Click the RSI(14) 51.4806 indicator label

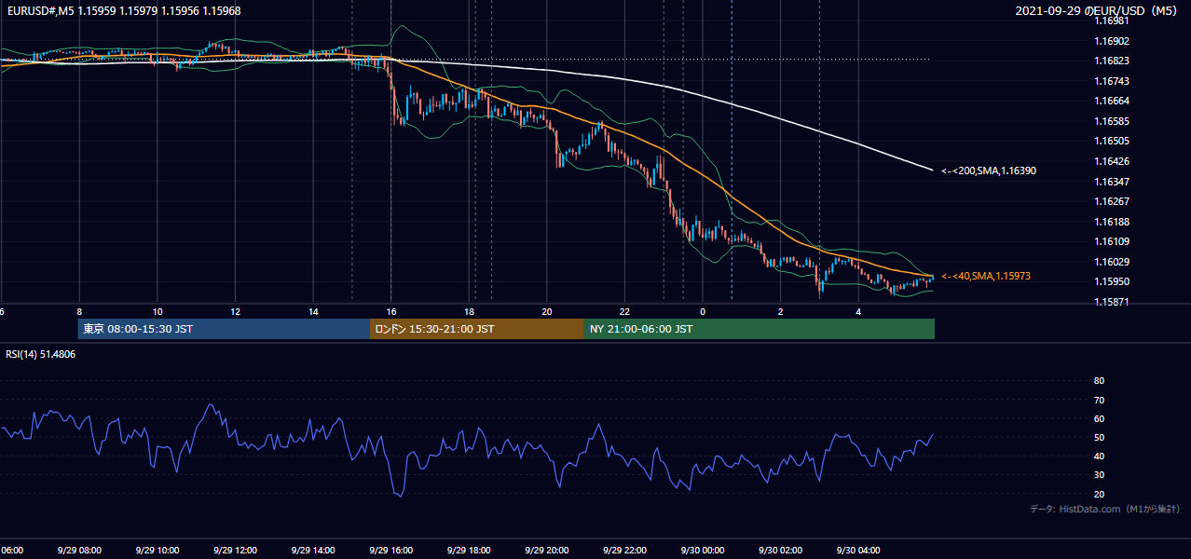(x=41, y=354)
